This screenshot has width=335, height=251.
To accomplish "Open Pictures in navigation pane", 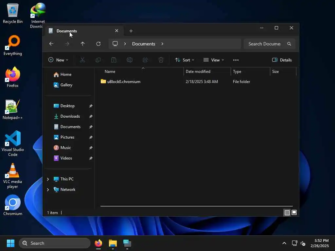I will [x=67, y=137].
